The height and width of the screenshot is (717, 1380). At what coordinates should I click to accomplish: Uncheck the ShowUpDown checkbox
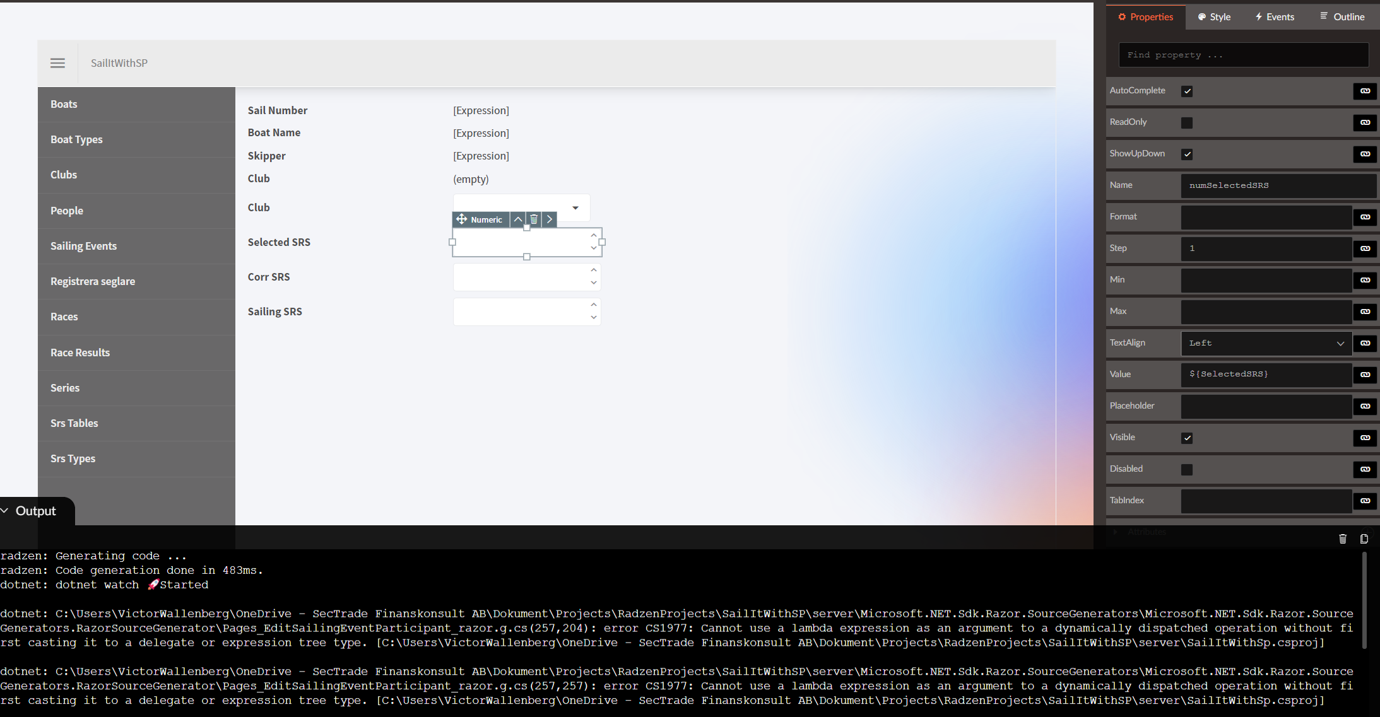click(x=1187, y=154)
